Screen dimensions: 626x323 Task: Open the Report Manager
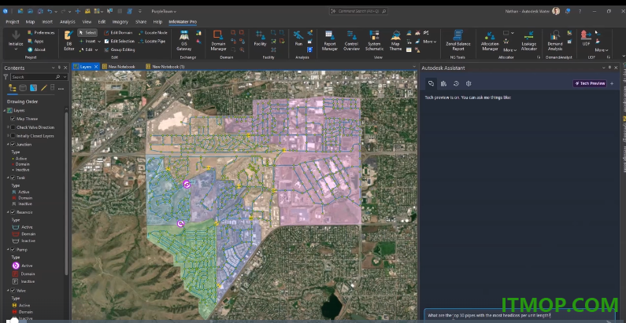point(329,40)
